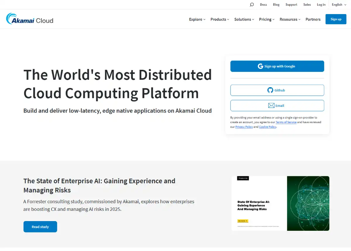
Task: Open the Cookie Policy link
Action: point(268,127)
